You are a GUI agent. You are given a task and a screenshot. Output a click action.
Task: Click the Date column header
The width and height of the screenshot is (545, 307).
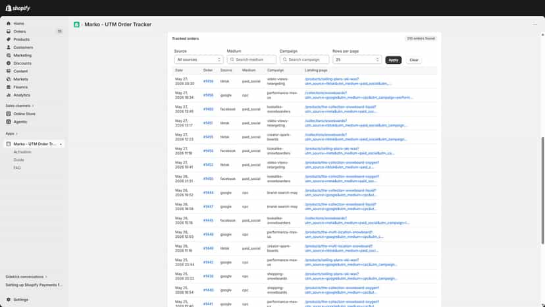tap(179, 70)
